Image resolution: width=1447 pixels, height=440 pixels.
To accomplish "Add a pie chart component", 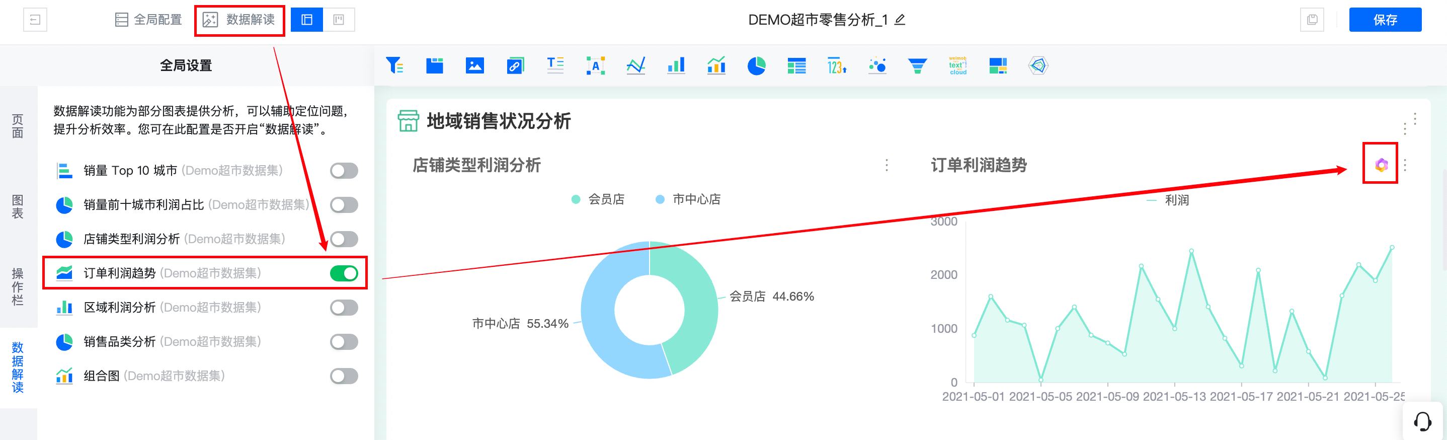I will click(757, 66).
